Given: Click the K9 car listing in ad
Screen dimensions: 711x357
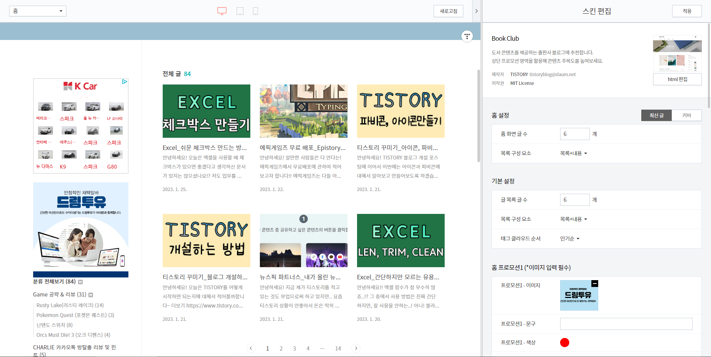Looking at the screenshot, I should (69, 159).
